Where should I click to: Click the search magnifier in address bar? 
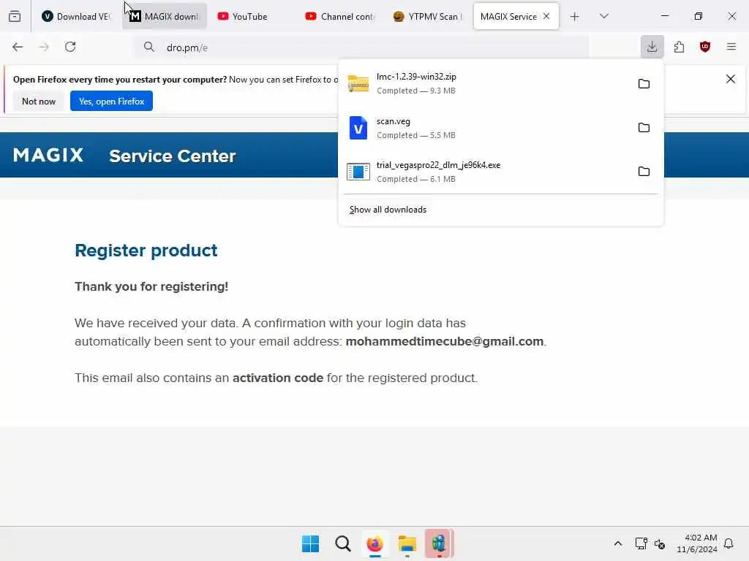[149, 47]
